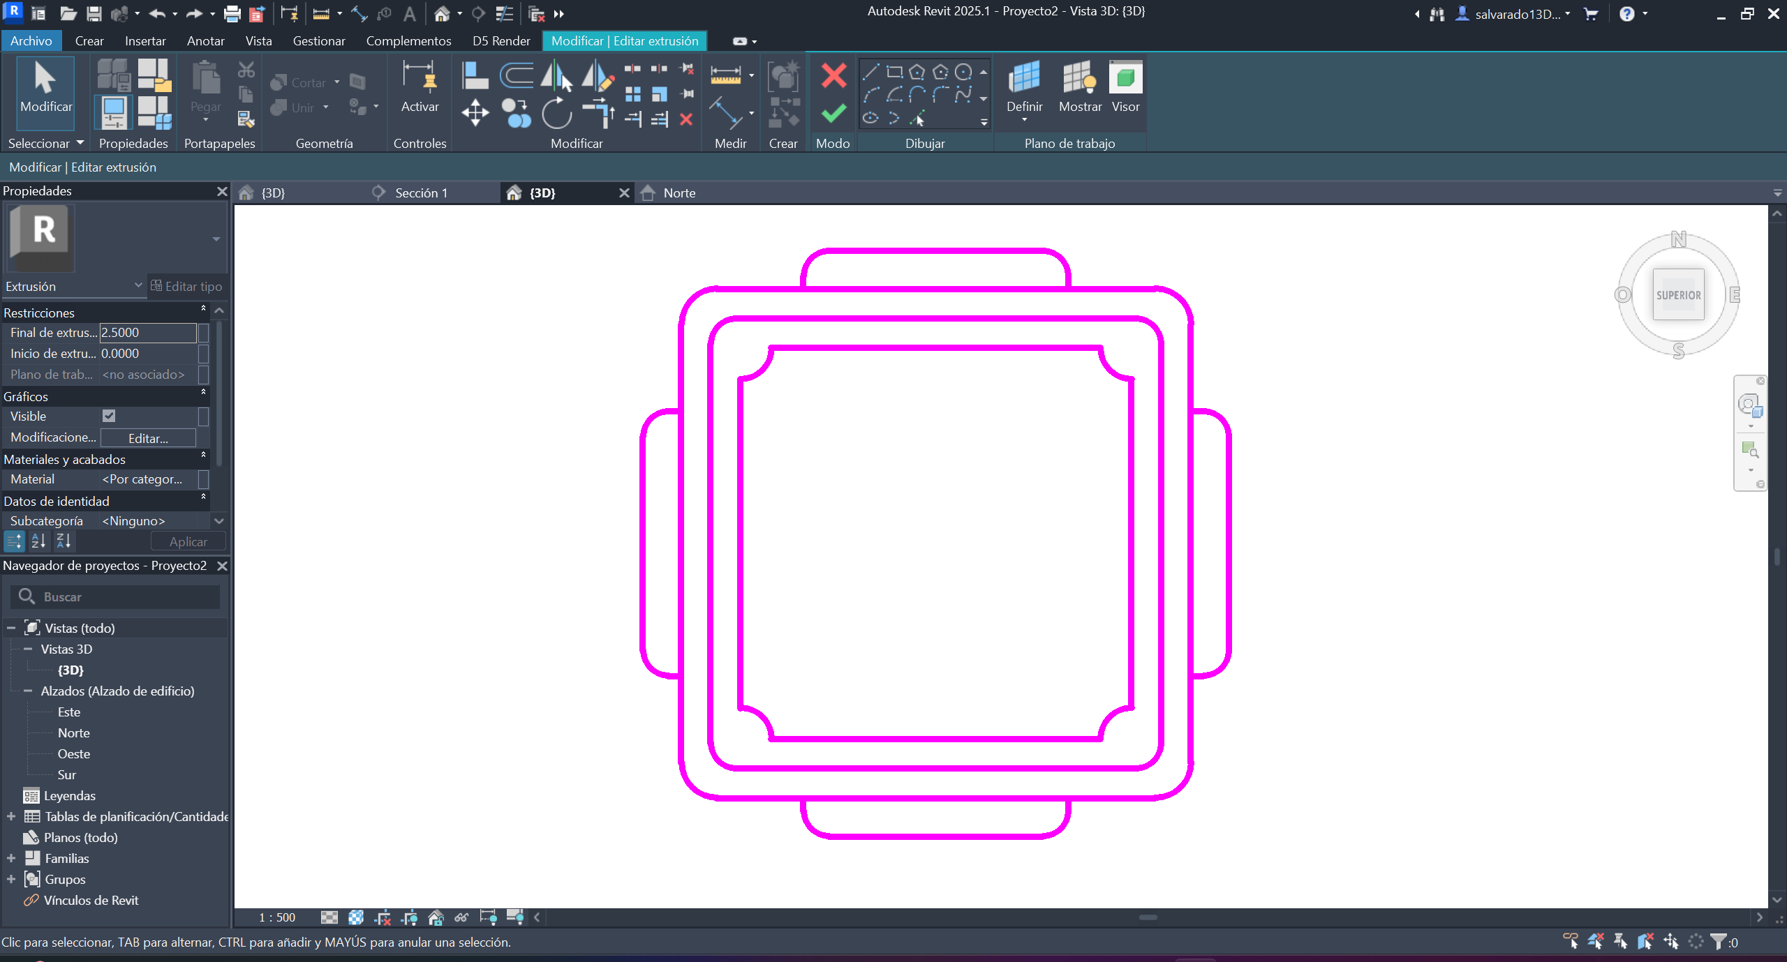Image resolution: width=1787 pixels, height=962 pixels.
Task: Click the red X to cancel the extrusion
Action: pyautogui.click(x=833, y=73)
